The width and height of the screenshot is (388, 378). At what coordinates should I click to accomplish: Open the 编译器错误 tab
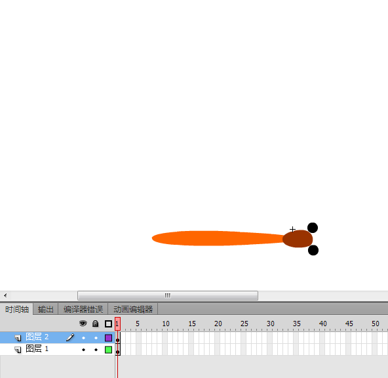click(83, 309)
